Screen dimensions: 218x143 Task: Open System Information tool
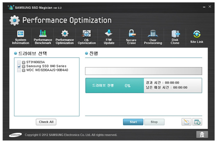coord(21,37)
